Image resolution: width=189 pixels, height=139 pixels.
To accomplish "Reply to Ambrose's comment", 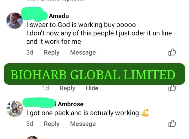I will (x=52, y=124).
